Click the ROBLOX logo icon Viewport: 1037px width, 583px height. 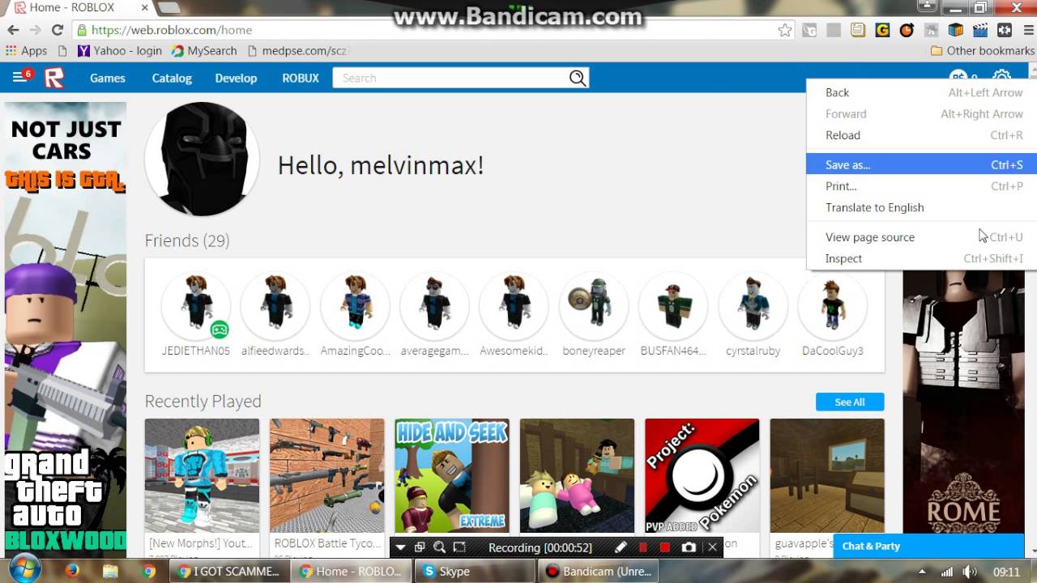[53, 78]
